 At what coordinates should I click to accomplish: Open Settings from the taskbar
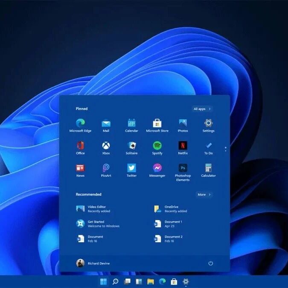(186, 282)
